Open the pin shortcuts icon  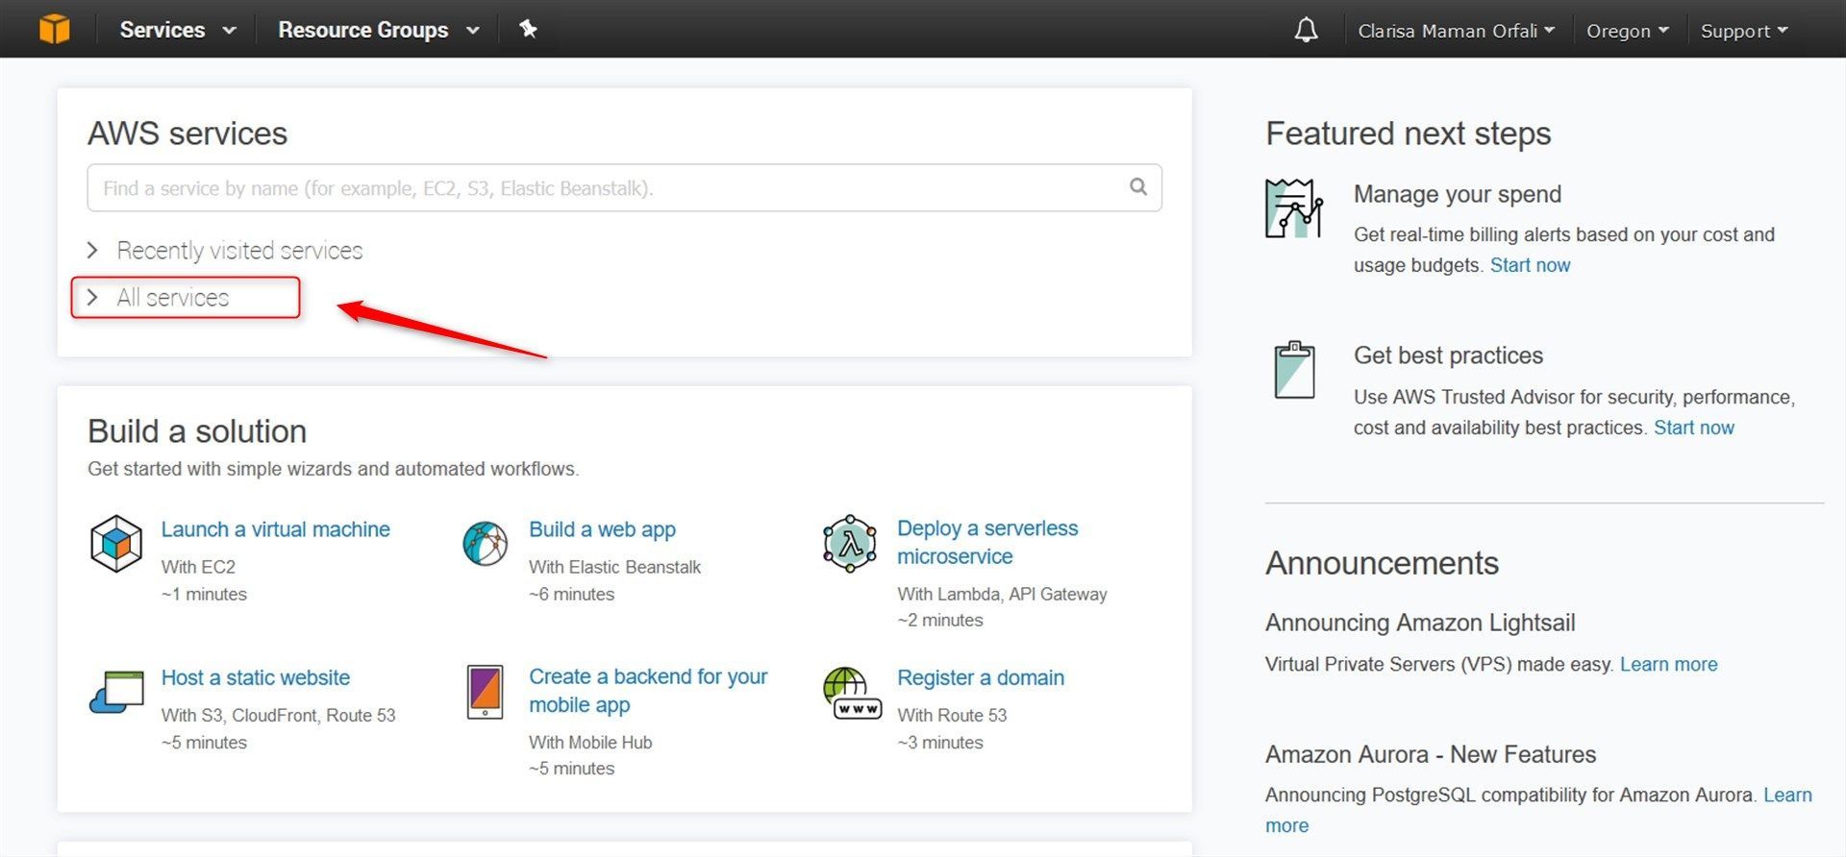coord(528,29)
